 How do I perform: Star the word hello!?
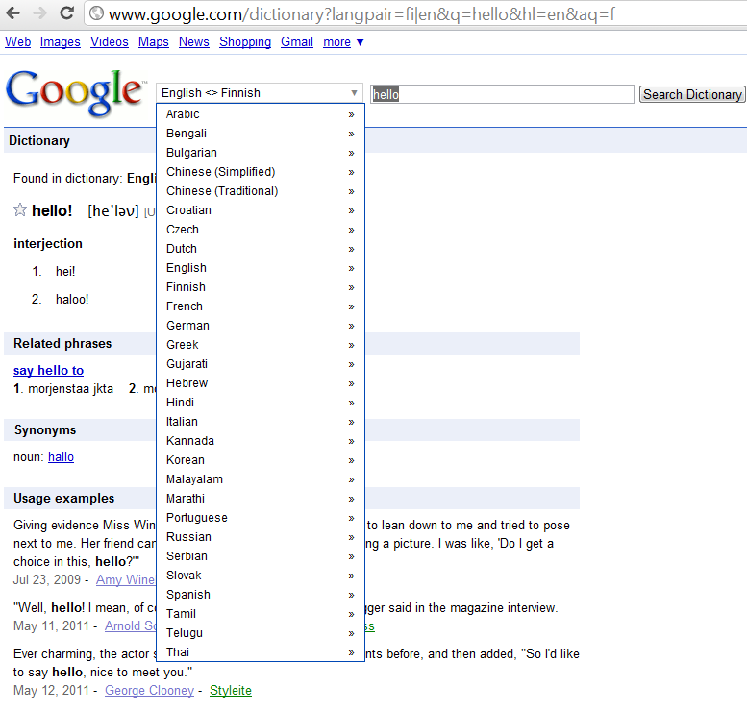[x=20, y=209]
